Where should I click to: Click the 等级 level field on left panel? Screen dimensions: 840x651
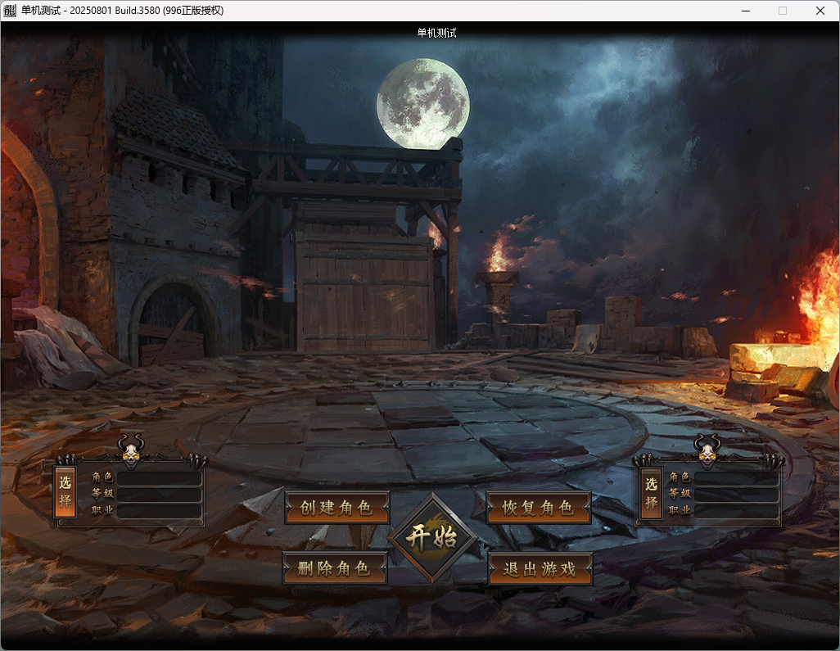(x=160, y=495)
